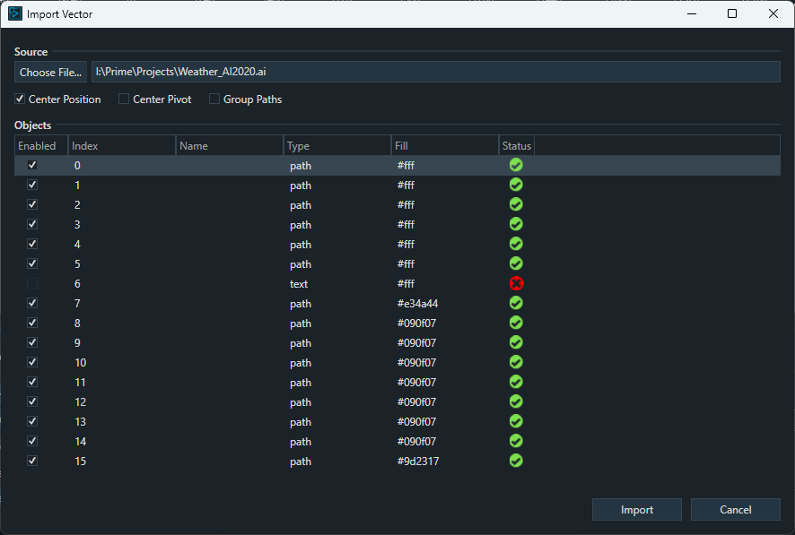The image size is (795, 535).
Task: Sort objects by the Type column header
Action: coord(336,146)
